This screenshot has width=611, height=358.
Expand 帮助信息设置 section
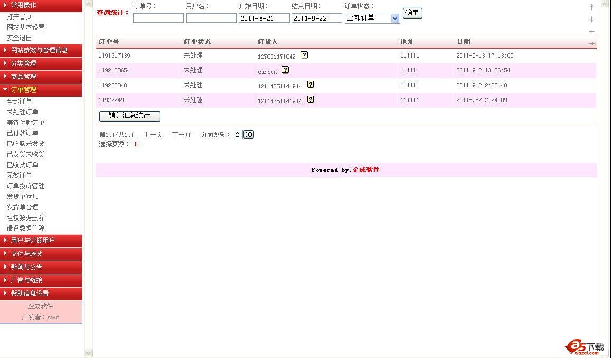point(41,293)
